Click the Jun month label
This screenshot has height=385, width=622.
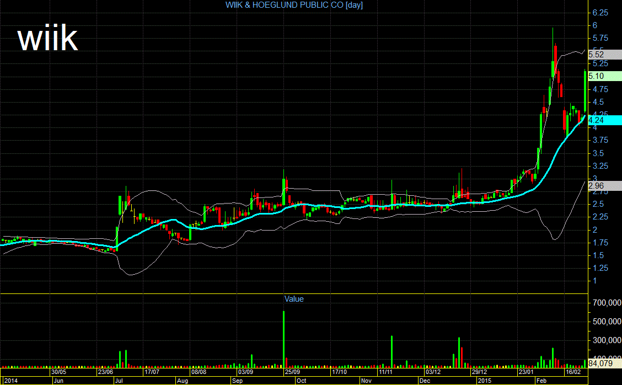(58, 381)
